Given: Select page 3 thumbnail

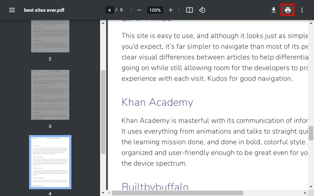Looking at the screenshot, I should click(x=50, y=94).
